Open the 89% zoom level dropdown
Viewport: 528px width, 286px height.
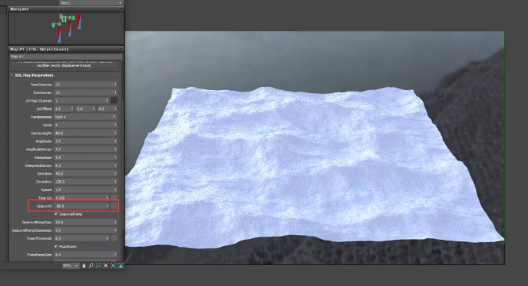(71, 266)
